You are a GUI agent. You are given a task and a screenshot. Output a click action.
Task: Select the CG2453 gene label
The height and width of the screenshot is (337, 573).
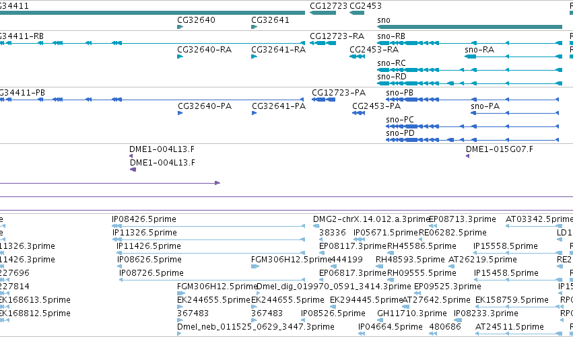[x=366, y=6]
